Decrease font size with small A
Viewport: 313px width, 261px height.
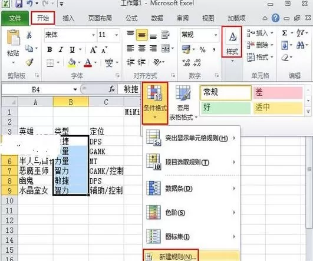coord(104,50)
